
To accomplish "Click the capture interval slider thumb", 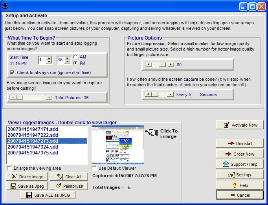I will coord(155,94).
